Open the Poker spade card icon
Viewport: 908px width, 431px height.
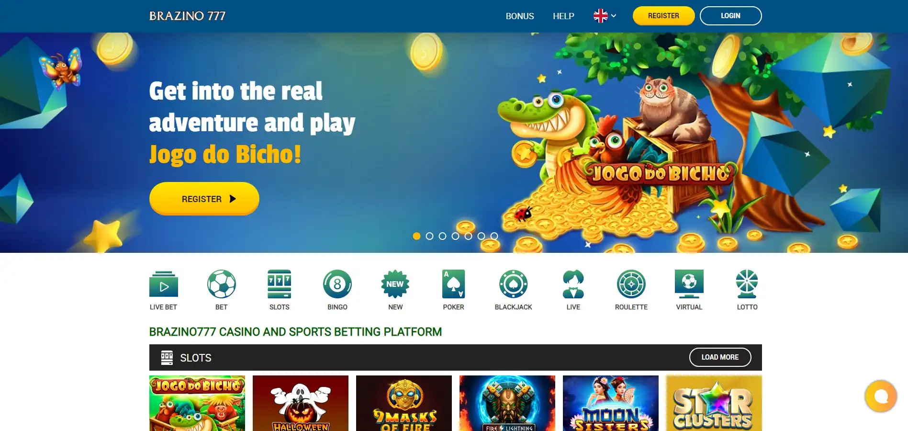453,284
